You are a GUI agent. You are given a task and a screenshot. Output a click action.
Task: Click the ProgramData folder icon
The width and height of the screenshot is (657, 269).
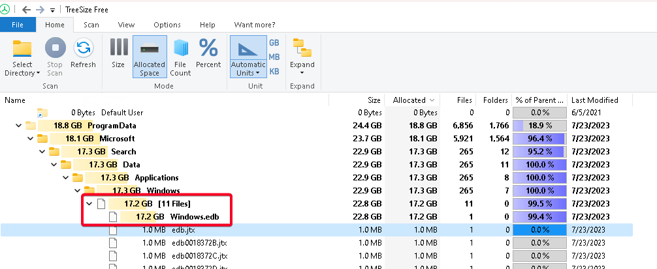31,126
